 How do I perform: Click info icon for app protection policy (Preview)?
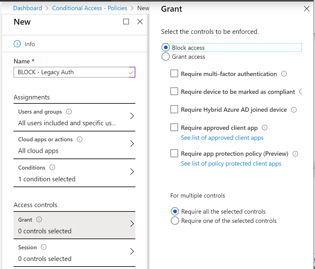pyautogui.click(x=295, y=154)
